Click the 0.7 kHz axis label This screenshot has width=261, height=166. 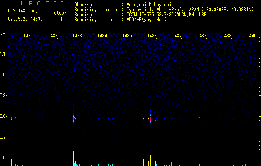pyautogui.click(x=3, y=137)
